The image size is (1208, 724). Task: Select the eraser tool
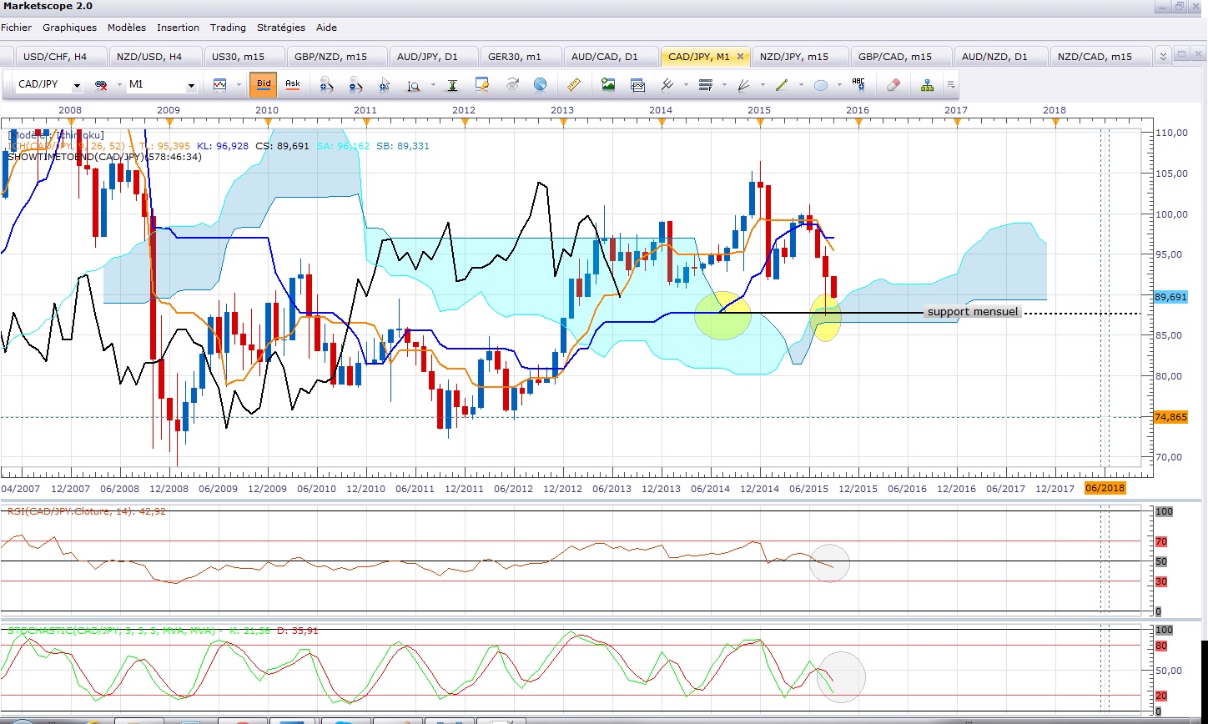click(893, 85)
